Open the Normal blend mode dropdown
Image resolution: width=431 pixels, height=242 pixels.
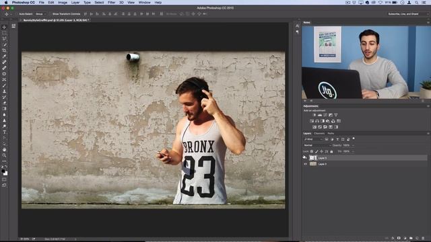317,145
